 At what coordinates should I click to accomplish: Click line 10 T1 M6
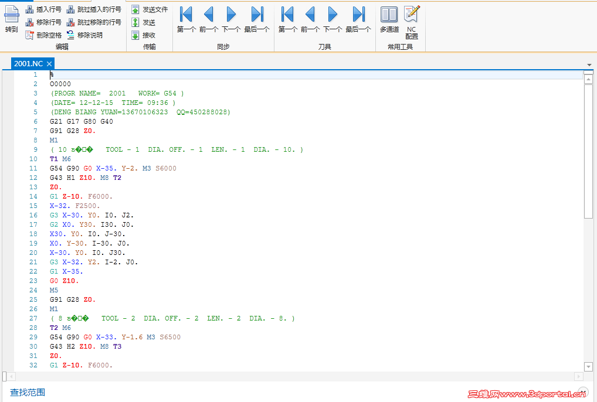[60, 159]
